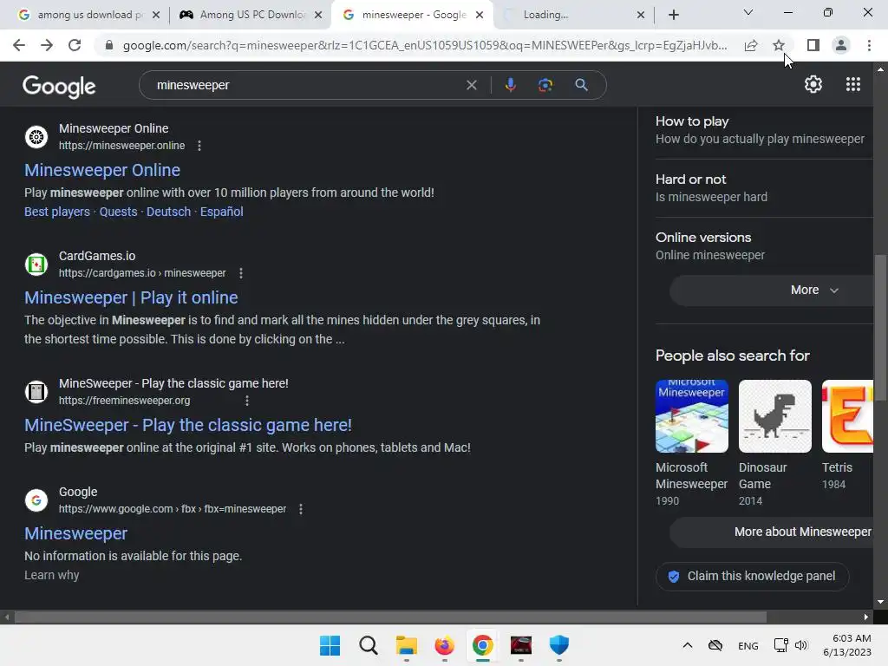Open Google Minesweeper fbx result
The image size is (888, 666).
point(76,533)
